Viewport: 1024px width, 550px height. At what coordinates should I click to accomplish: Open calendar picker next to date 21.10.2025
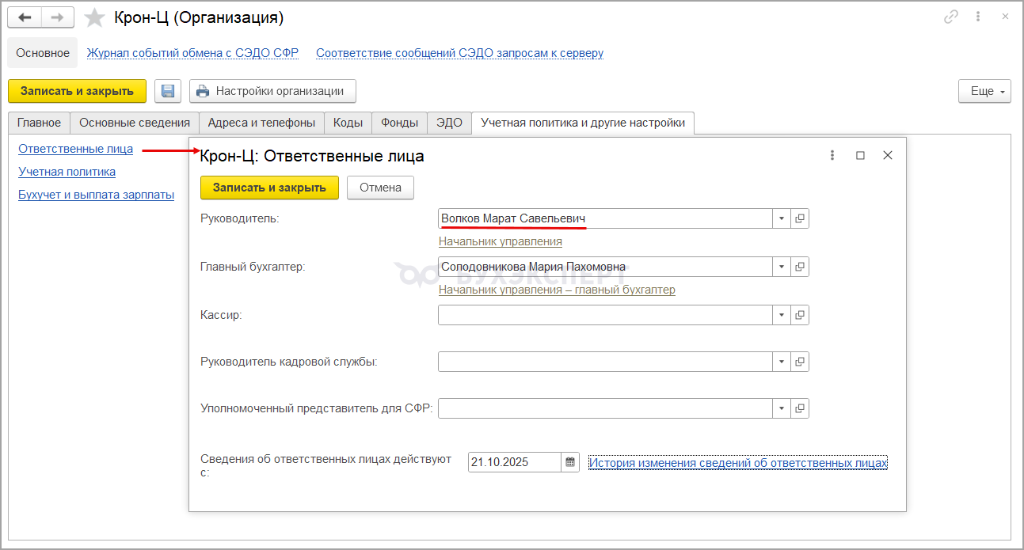pos(570,462)
